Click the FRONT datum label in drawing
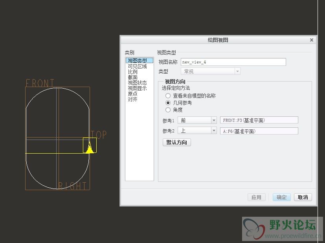Image resolution: width=325 pixels, height=243 pixels. point(40,83)
